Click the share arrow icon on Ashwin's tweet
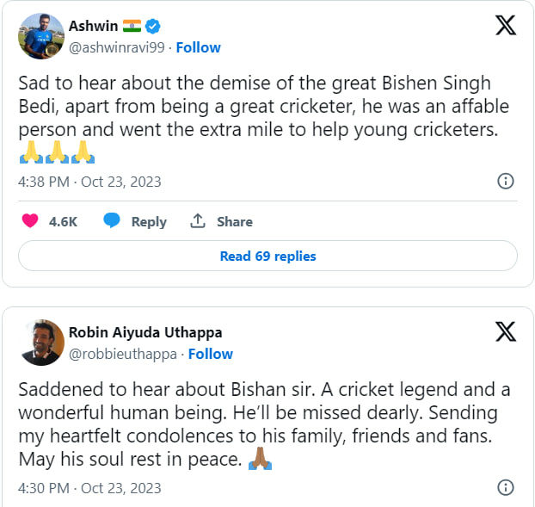 coord(198,221)
